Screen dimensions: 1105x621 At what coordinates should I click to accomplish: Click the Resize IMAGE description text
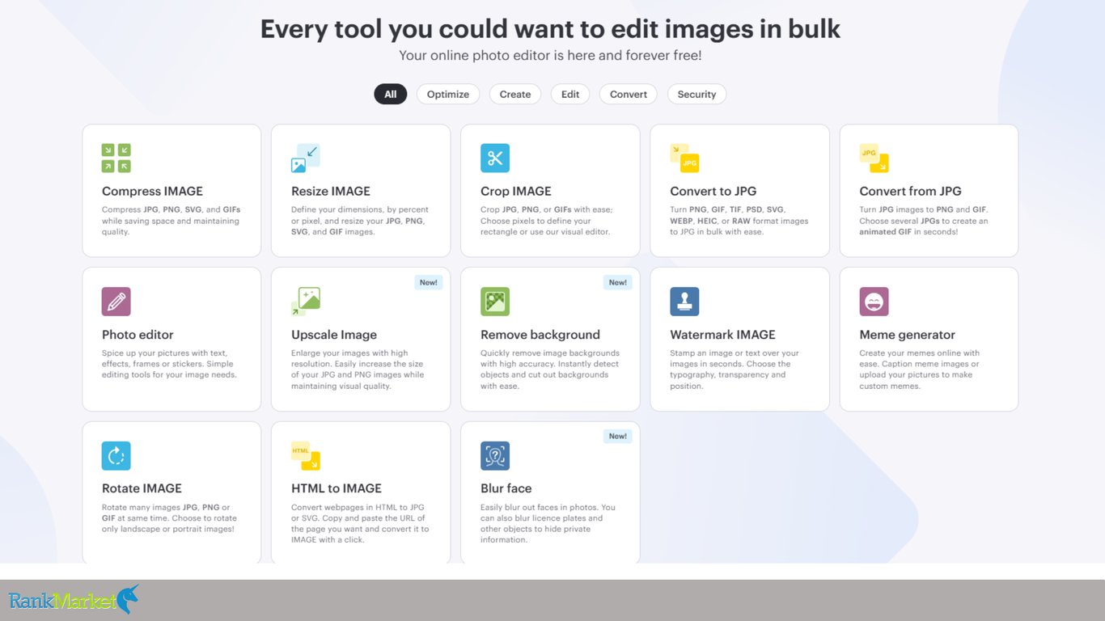pos(360,221)
